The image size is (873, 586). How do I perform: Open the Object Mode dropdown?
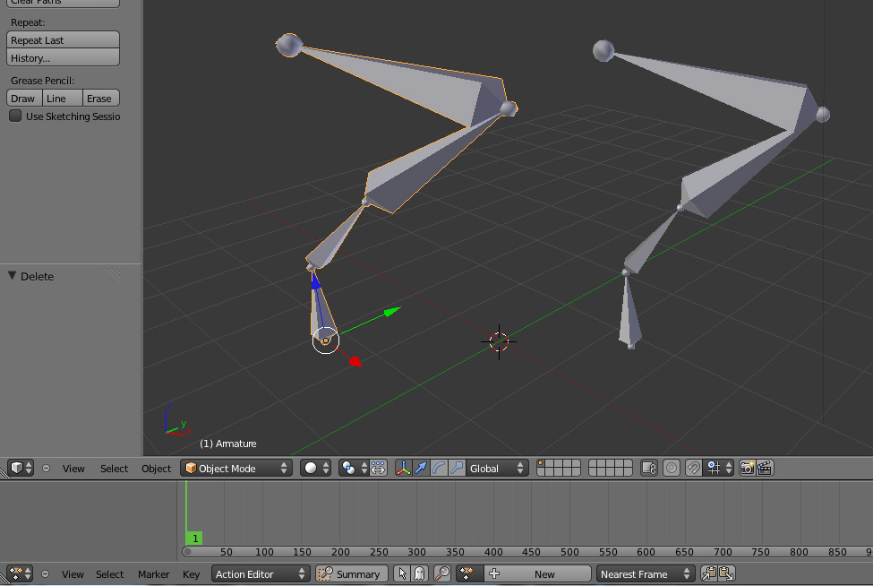236,468
